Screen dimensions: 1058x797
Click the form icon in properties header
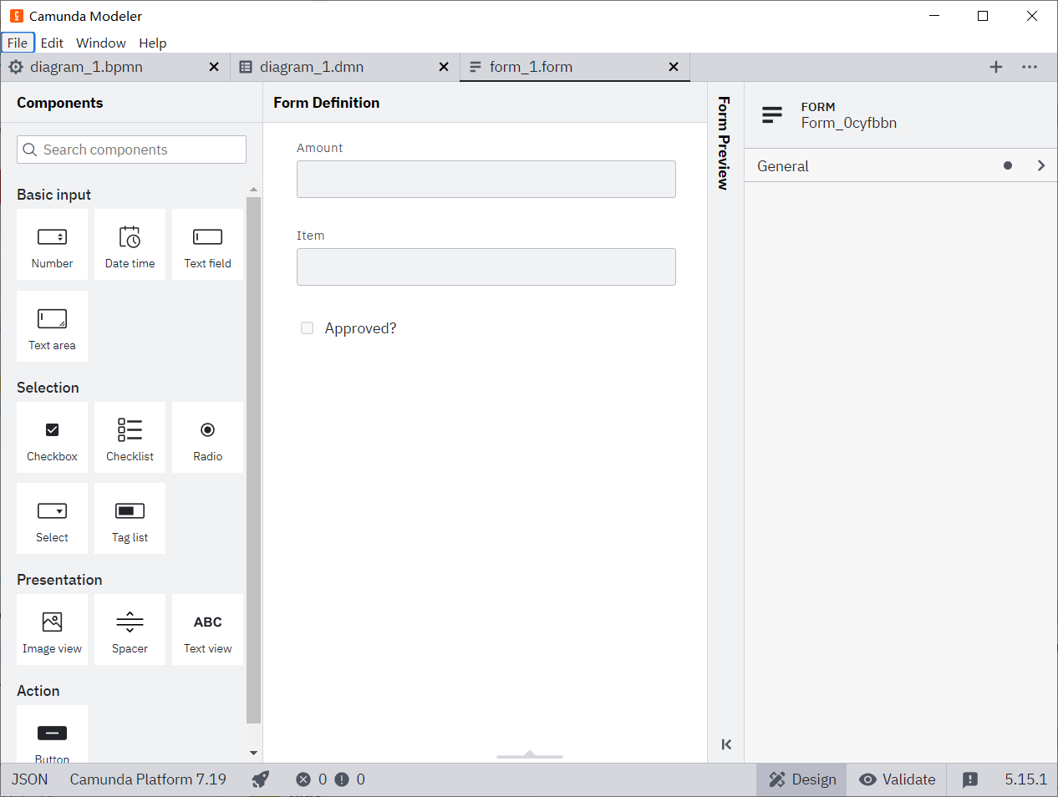[x=772, y=114]
